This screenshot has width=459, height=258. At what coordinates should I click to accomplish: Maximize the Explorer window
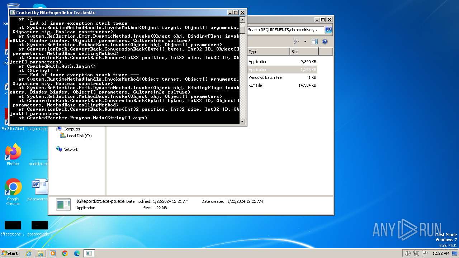[323, 20]
